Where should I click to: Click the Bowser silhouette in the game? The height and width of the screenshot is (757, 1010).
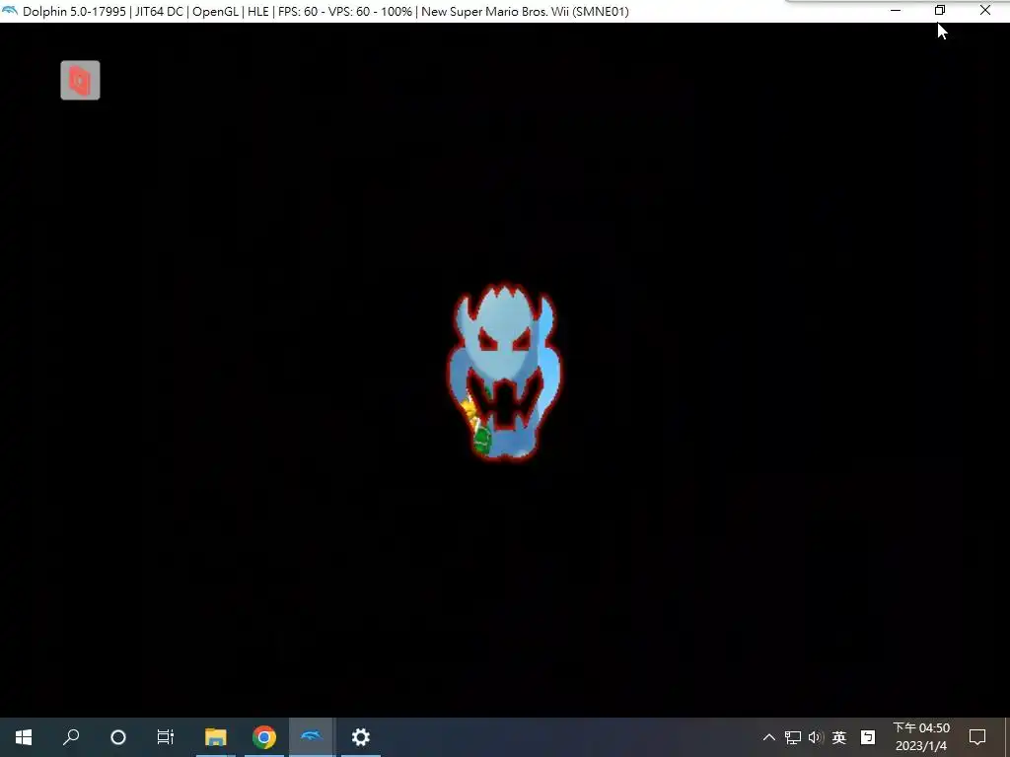pos(504,372)
